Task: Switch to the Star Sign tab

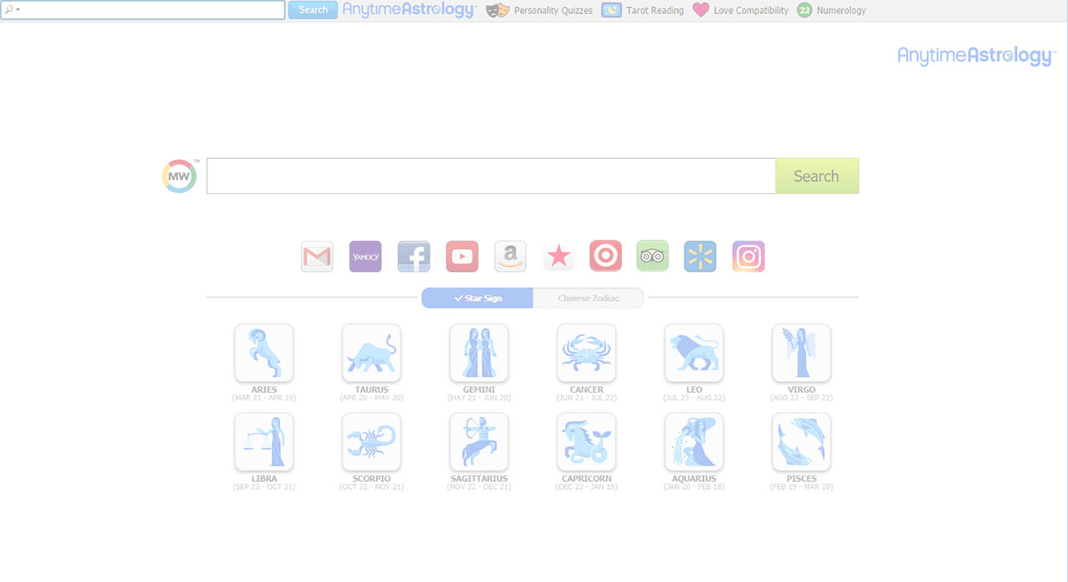Action: coord(477,298)
